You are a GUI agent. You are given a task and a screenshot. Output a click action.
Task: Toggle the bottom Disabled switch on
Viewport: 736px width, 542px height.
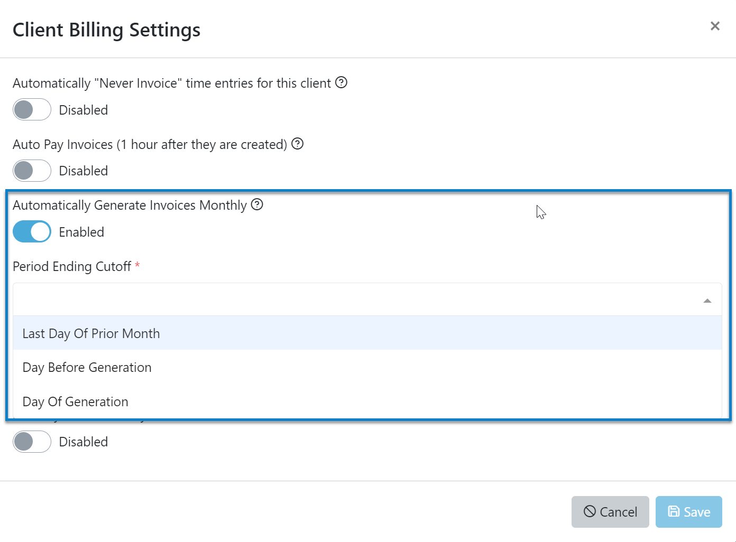point(32,441)
